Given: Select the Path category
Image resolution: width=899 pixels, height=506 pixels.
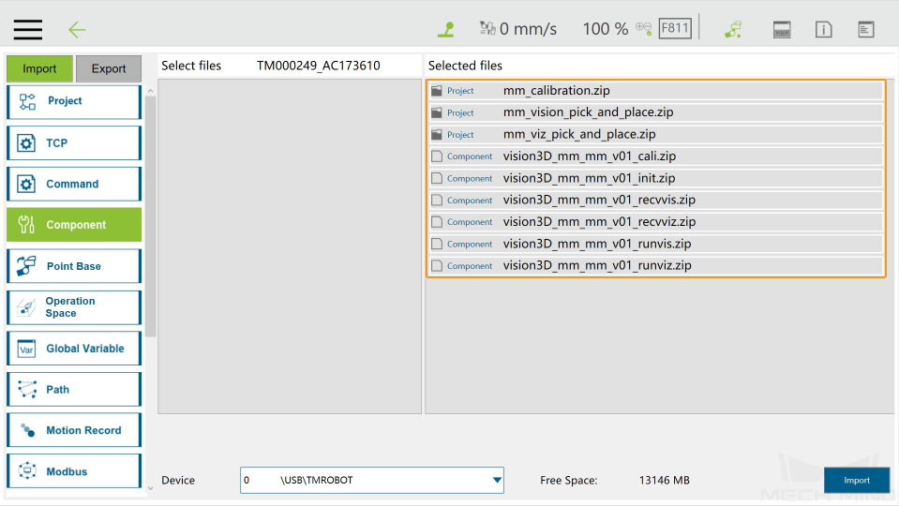Looking at the screenshot, I should tap(74, 389).
